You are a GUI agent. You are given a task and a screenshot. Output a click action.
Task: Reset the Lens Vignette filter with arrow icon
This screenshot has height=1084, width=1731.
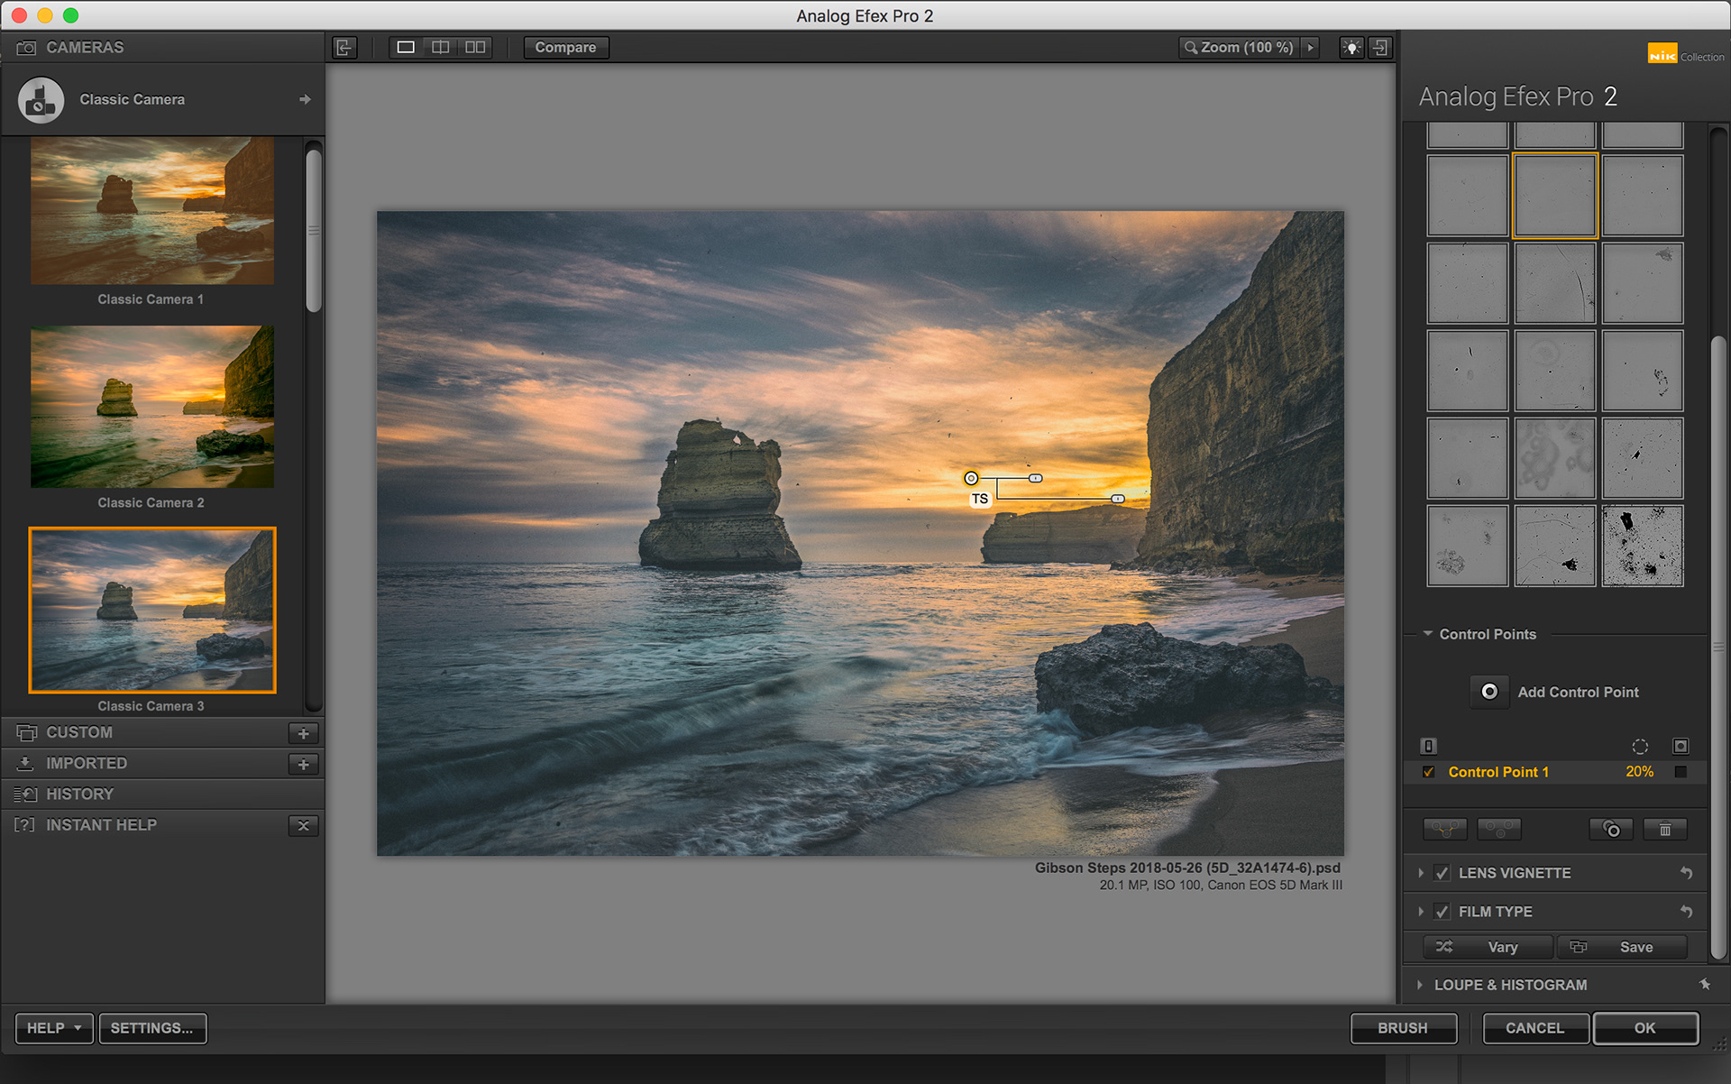[1686, 873]
